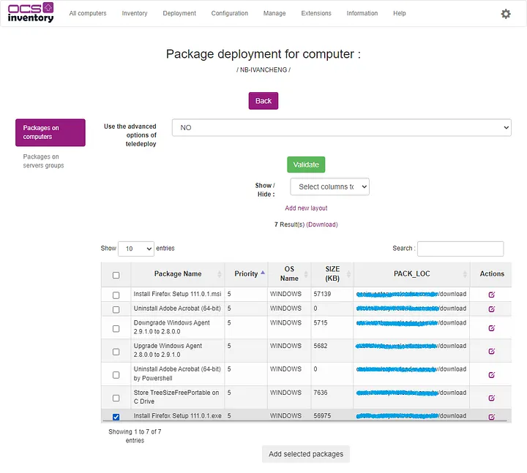This screenshot has width=527, height=473.
Task: Select Packages on computers sidebar tab
Action: coord(51,132)
